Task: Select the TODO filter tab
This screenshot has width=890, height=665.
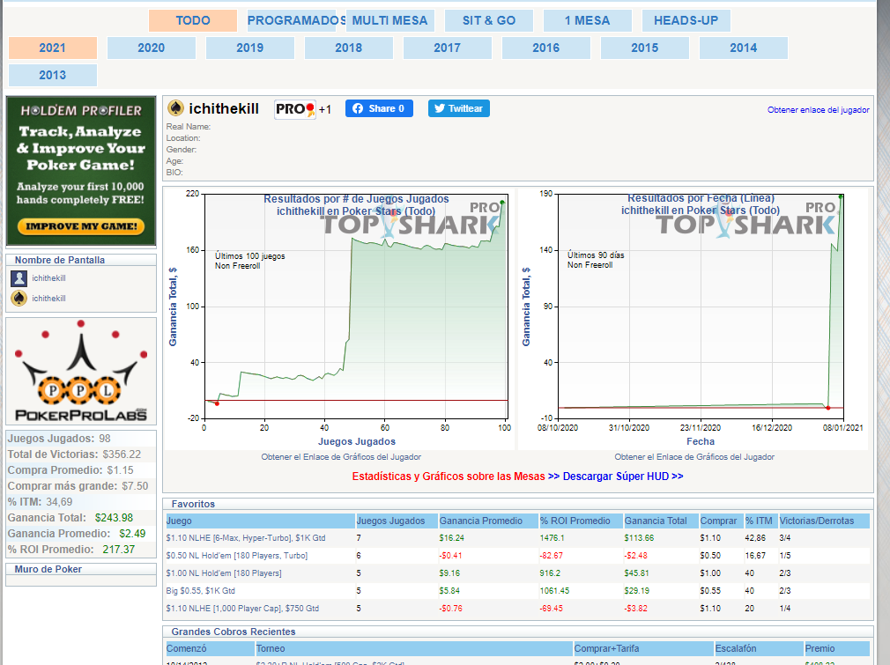Action: 193,20
